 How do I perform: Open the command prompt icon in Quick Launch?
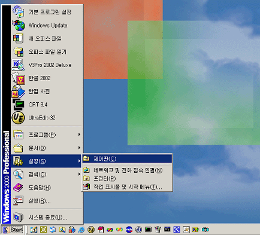pyautogui.click(x=167, y=230)
